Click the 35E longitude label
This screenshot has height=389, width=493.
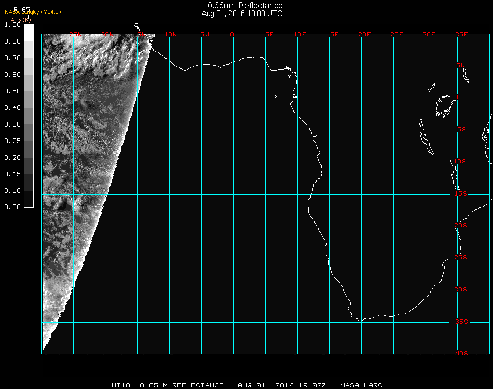tap(461, 35)
